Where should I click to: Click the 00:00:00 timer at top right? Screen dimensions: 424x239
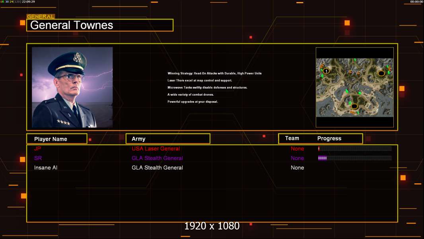click(x=416, y=2)
